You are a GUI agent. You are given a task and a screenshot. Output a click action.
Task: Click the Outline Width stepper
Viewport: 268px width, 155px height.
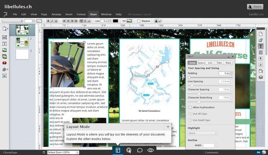click(x=216, y=145)
